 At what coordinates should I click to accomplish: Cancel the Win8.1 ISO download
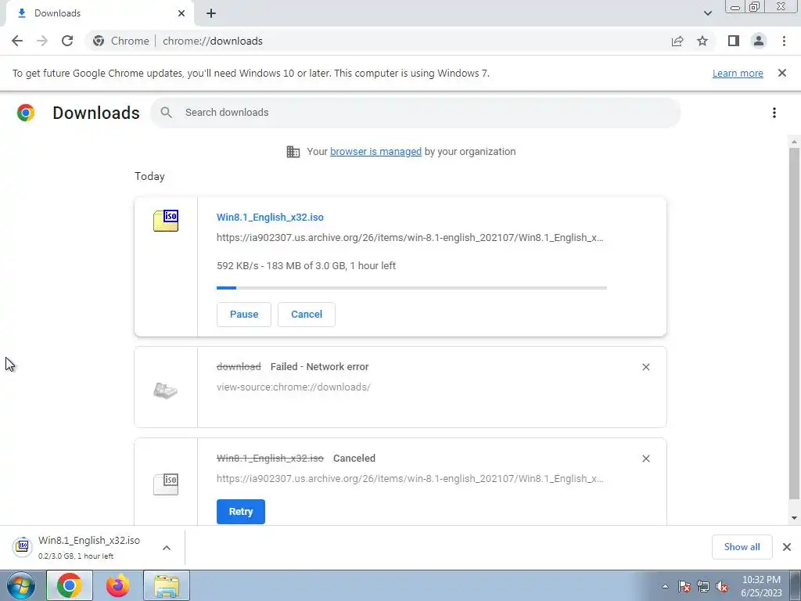307,315
